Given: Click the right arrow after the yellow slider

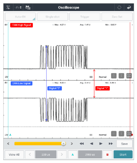Looking at the screenshot, I should tap(72, 144).
